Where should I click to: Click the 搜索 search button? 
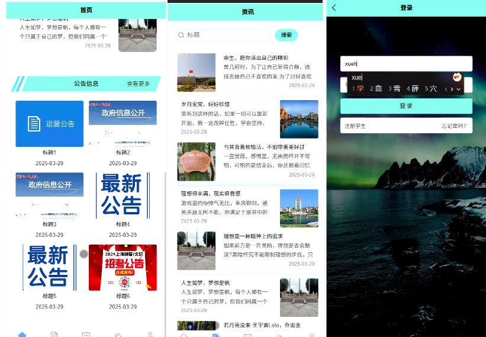click(287, 35)
